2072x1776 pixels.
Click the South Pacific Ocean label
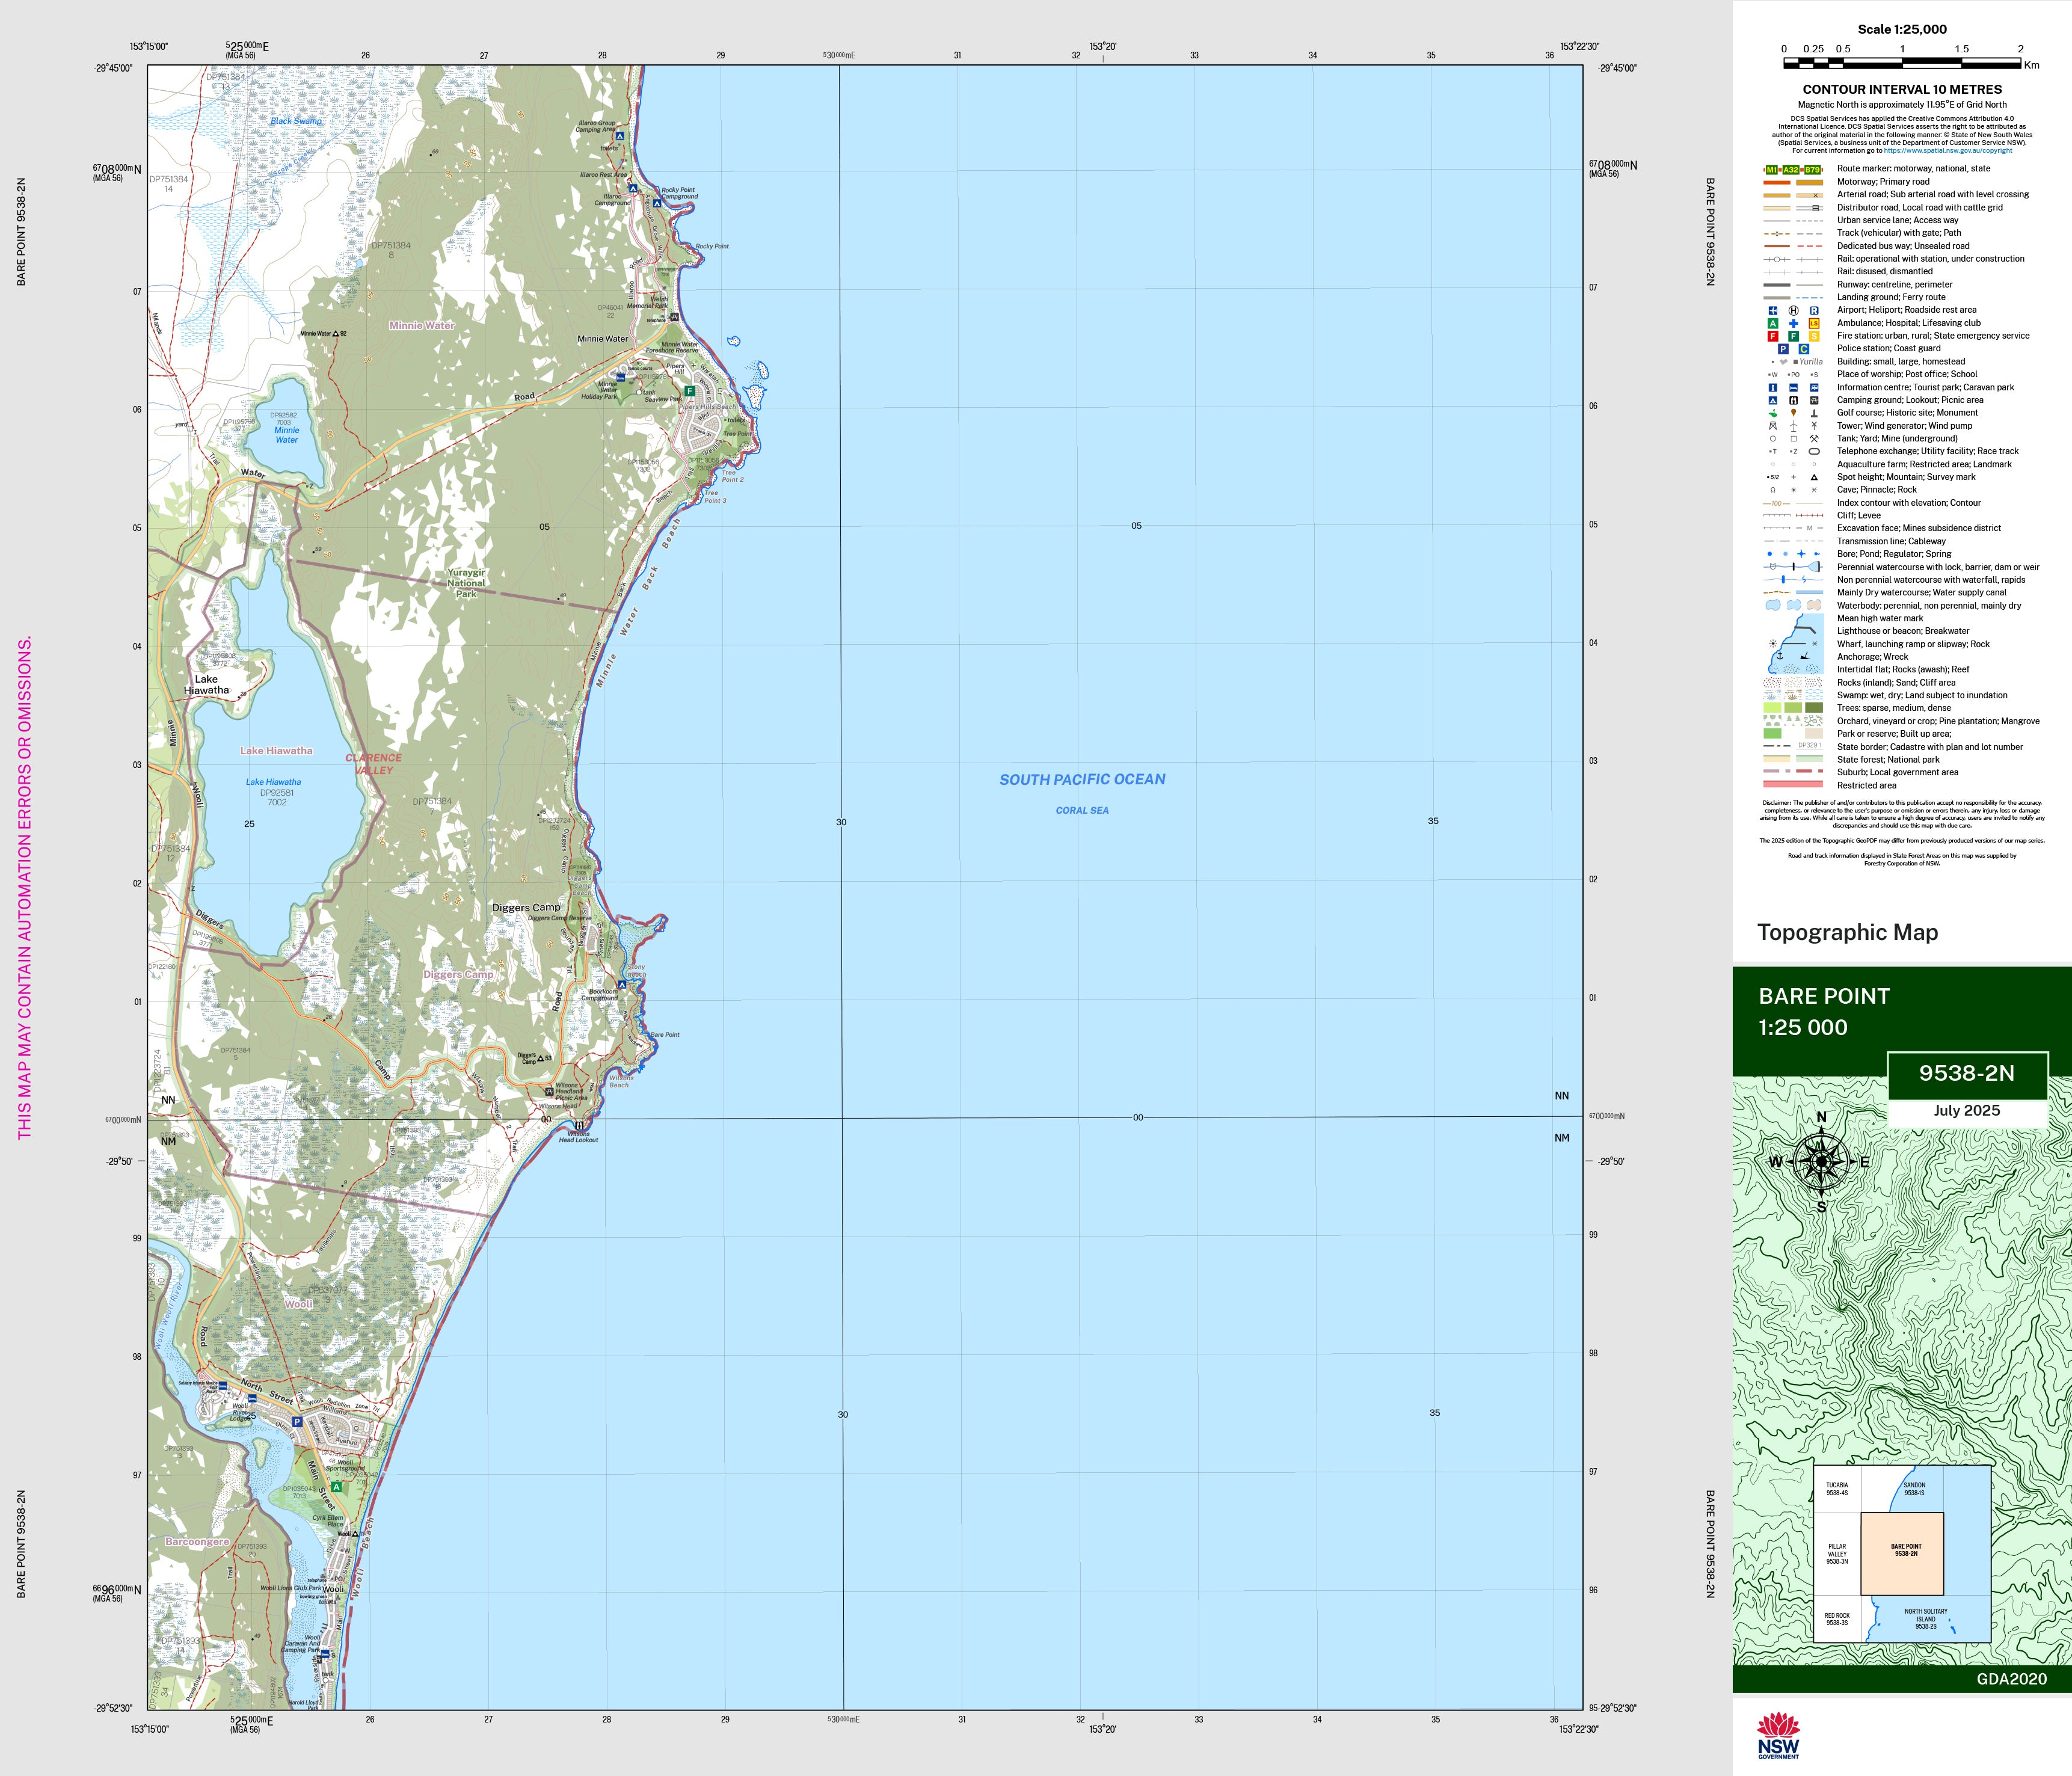click(x=1082, y=780)
